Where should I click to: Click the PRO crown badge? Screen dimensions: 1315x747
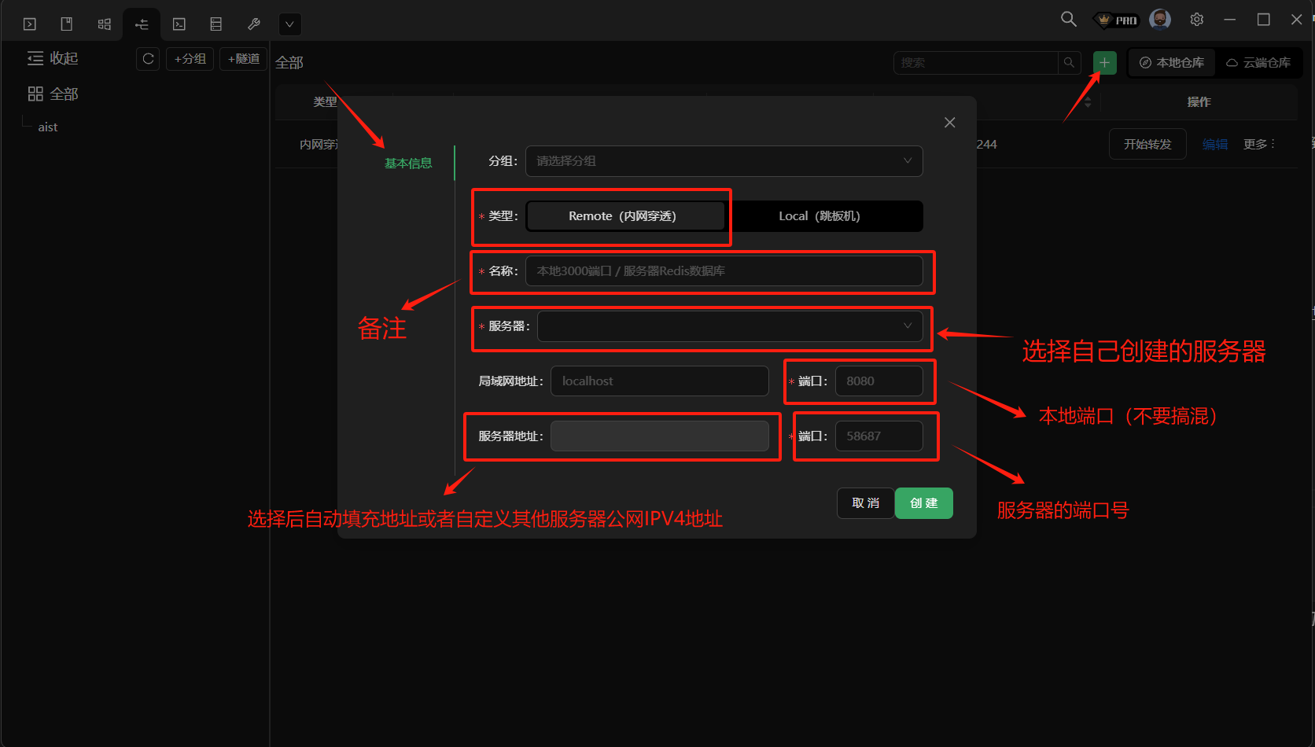point(1118,20)
